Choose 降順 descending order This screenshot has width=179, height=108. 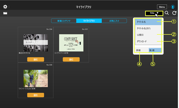click(155, 50)
